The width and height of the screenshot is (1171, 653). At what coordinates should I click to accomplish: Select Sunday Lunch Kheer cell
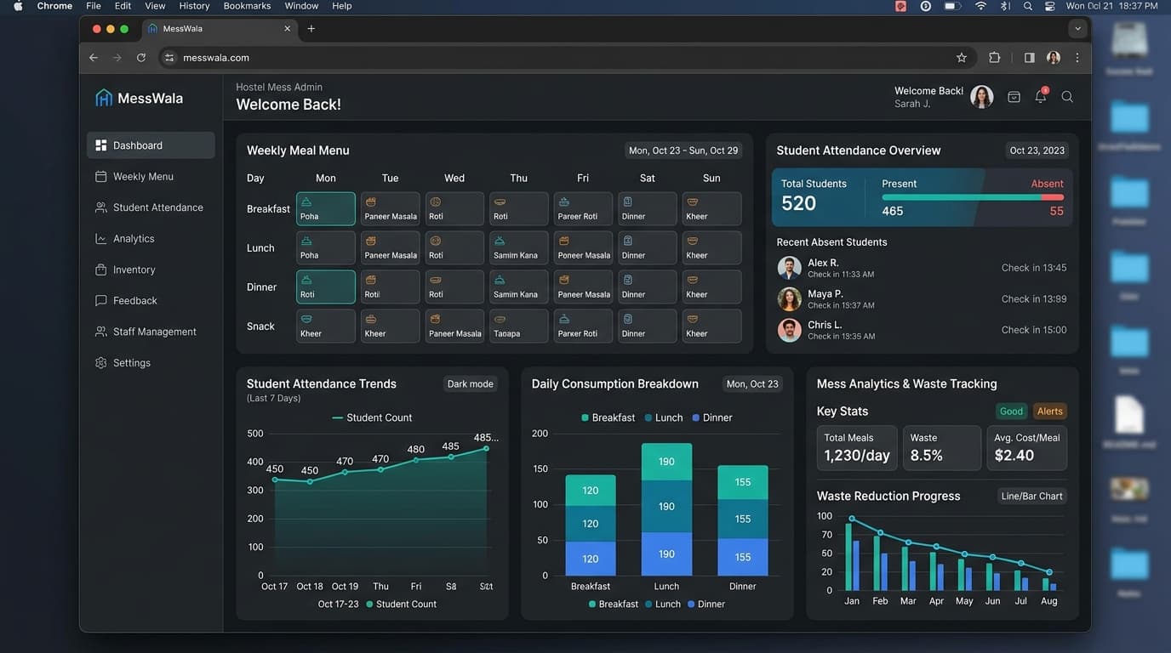coord(712,248)
